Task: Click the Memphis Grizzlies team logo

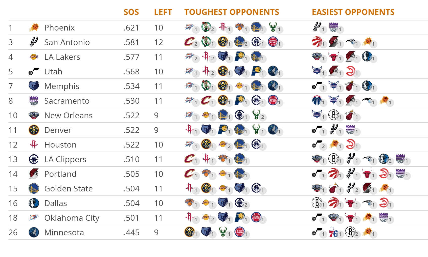Action: [34, 86]
